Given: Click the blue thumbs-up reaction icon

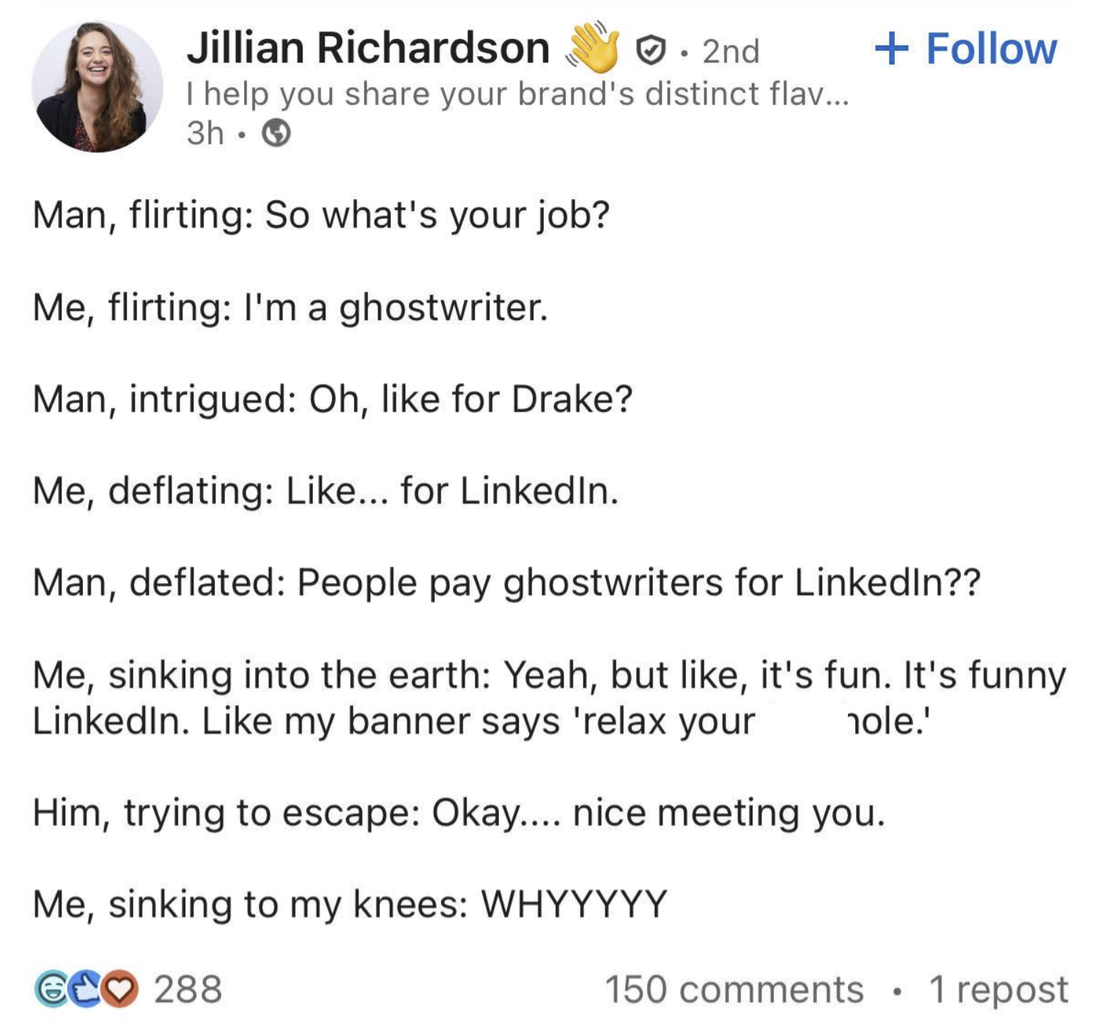Looking at the screenshot, I should pyautogui.click(x=86, y=989).
